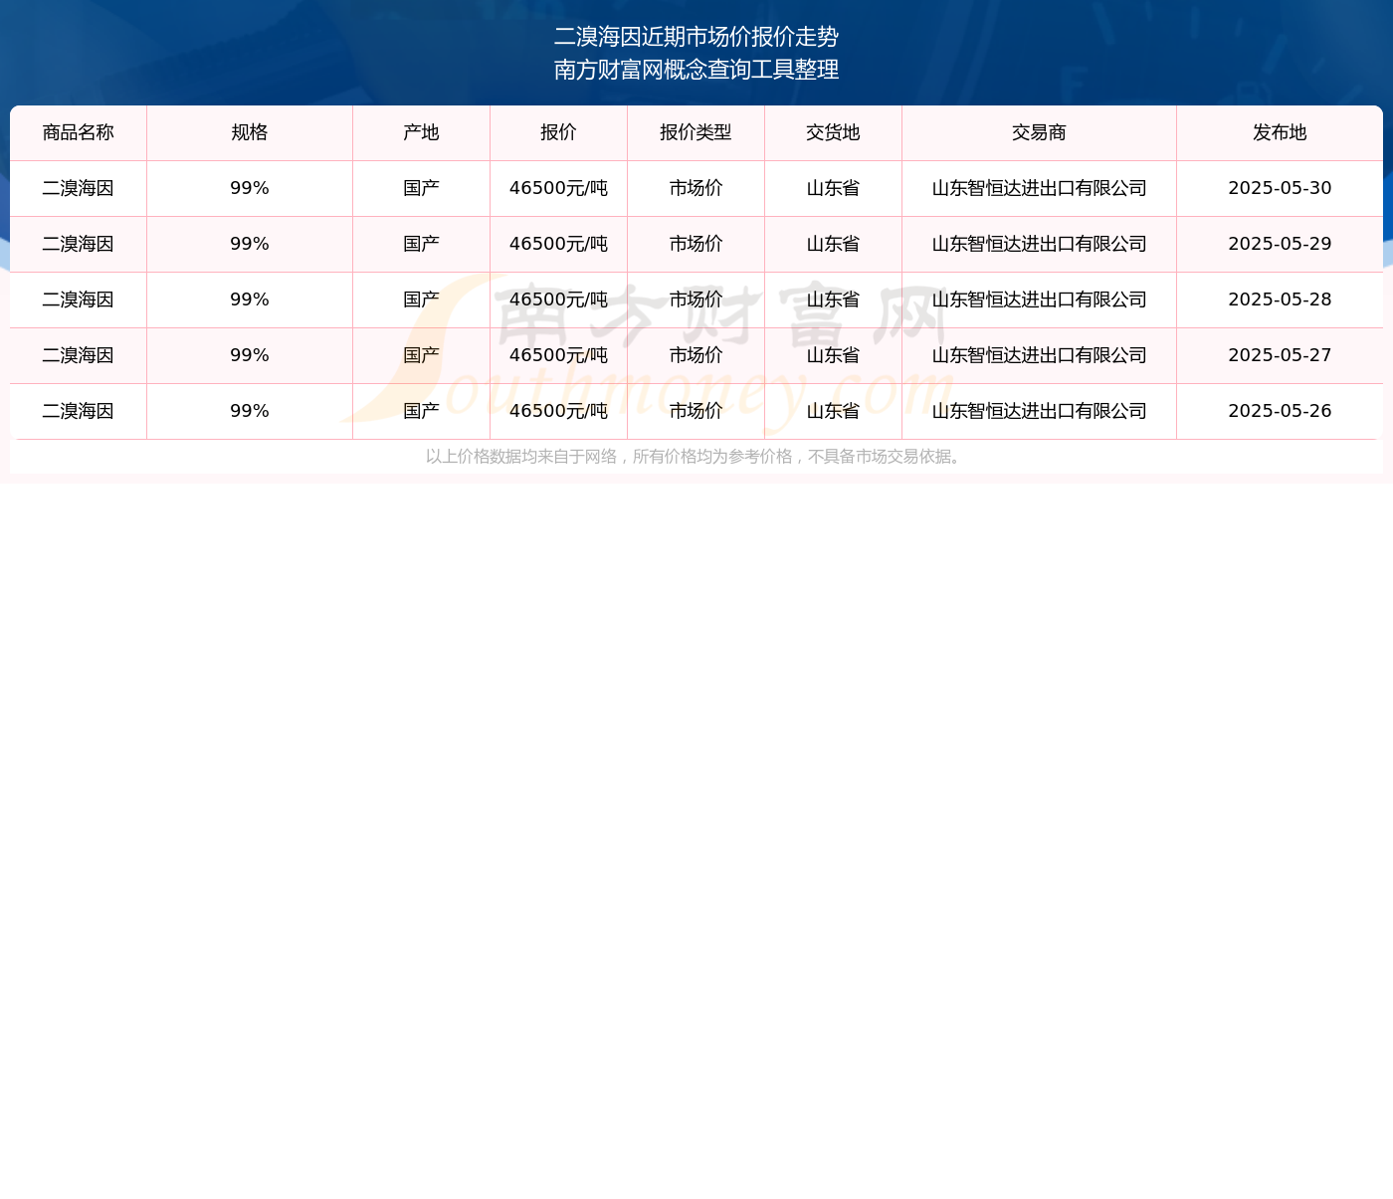
Task: Click 99% in the 2025-05-27 row
Action: pyautogui.click(x=250, y=355)
